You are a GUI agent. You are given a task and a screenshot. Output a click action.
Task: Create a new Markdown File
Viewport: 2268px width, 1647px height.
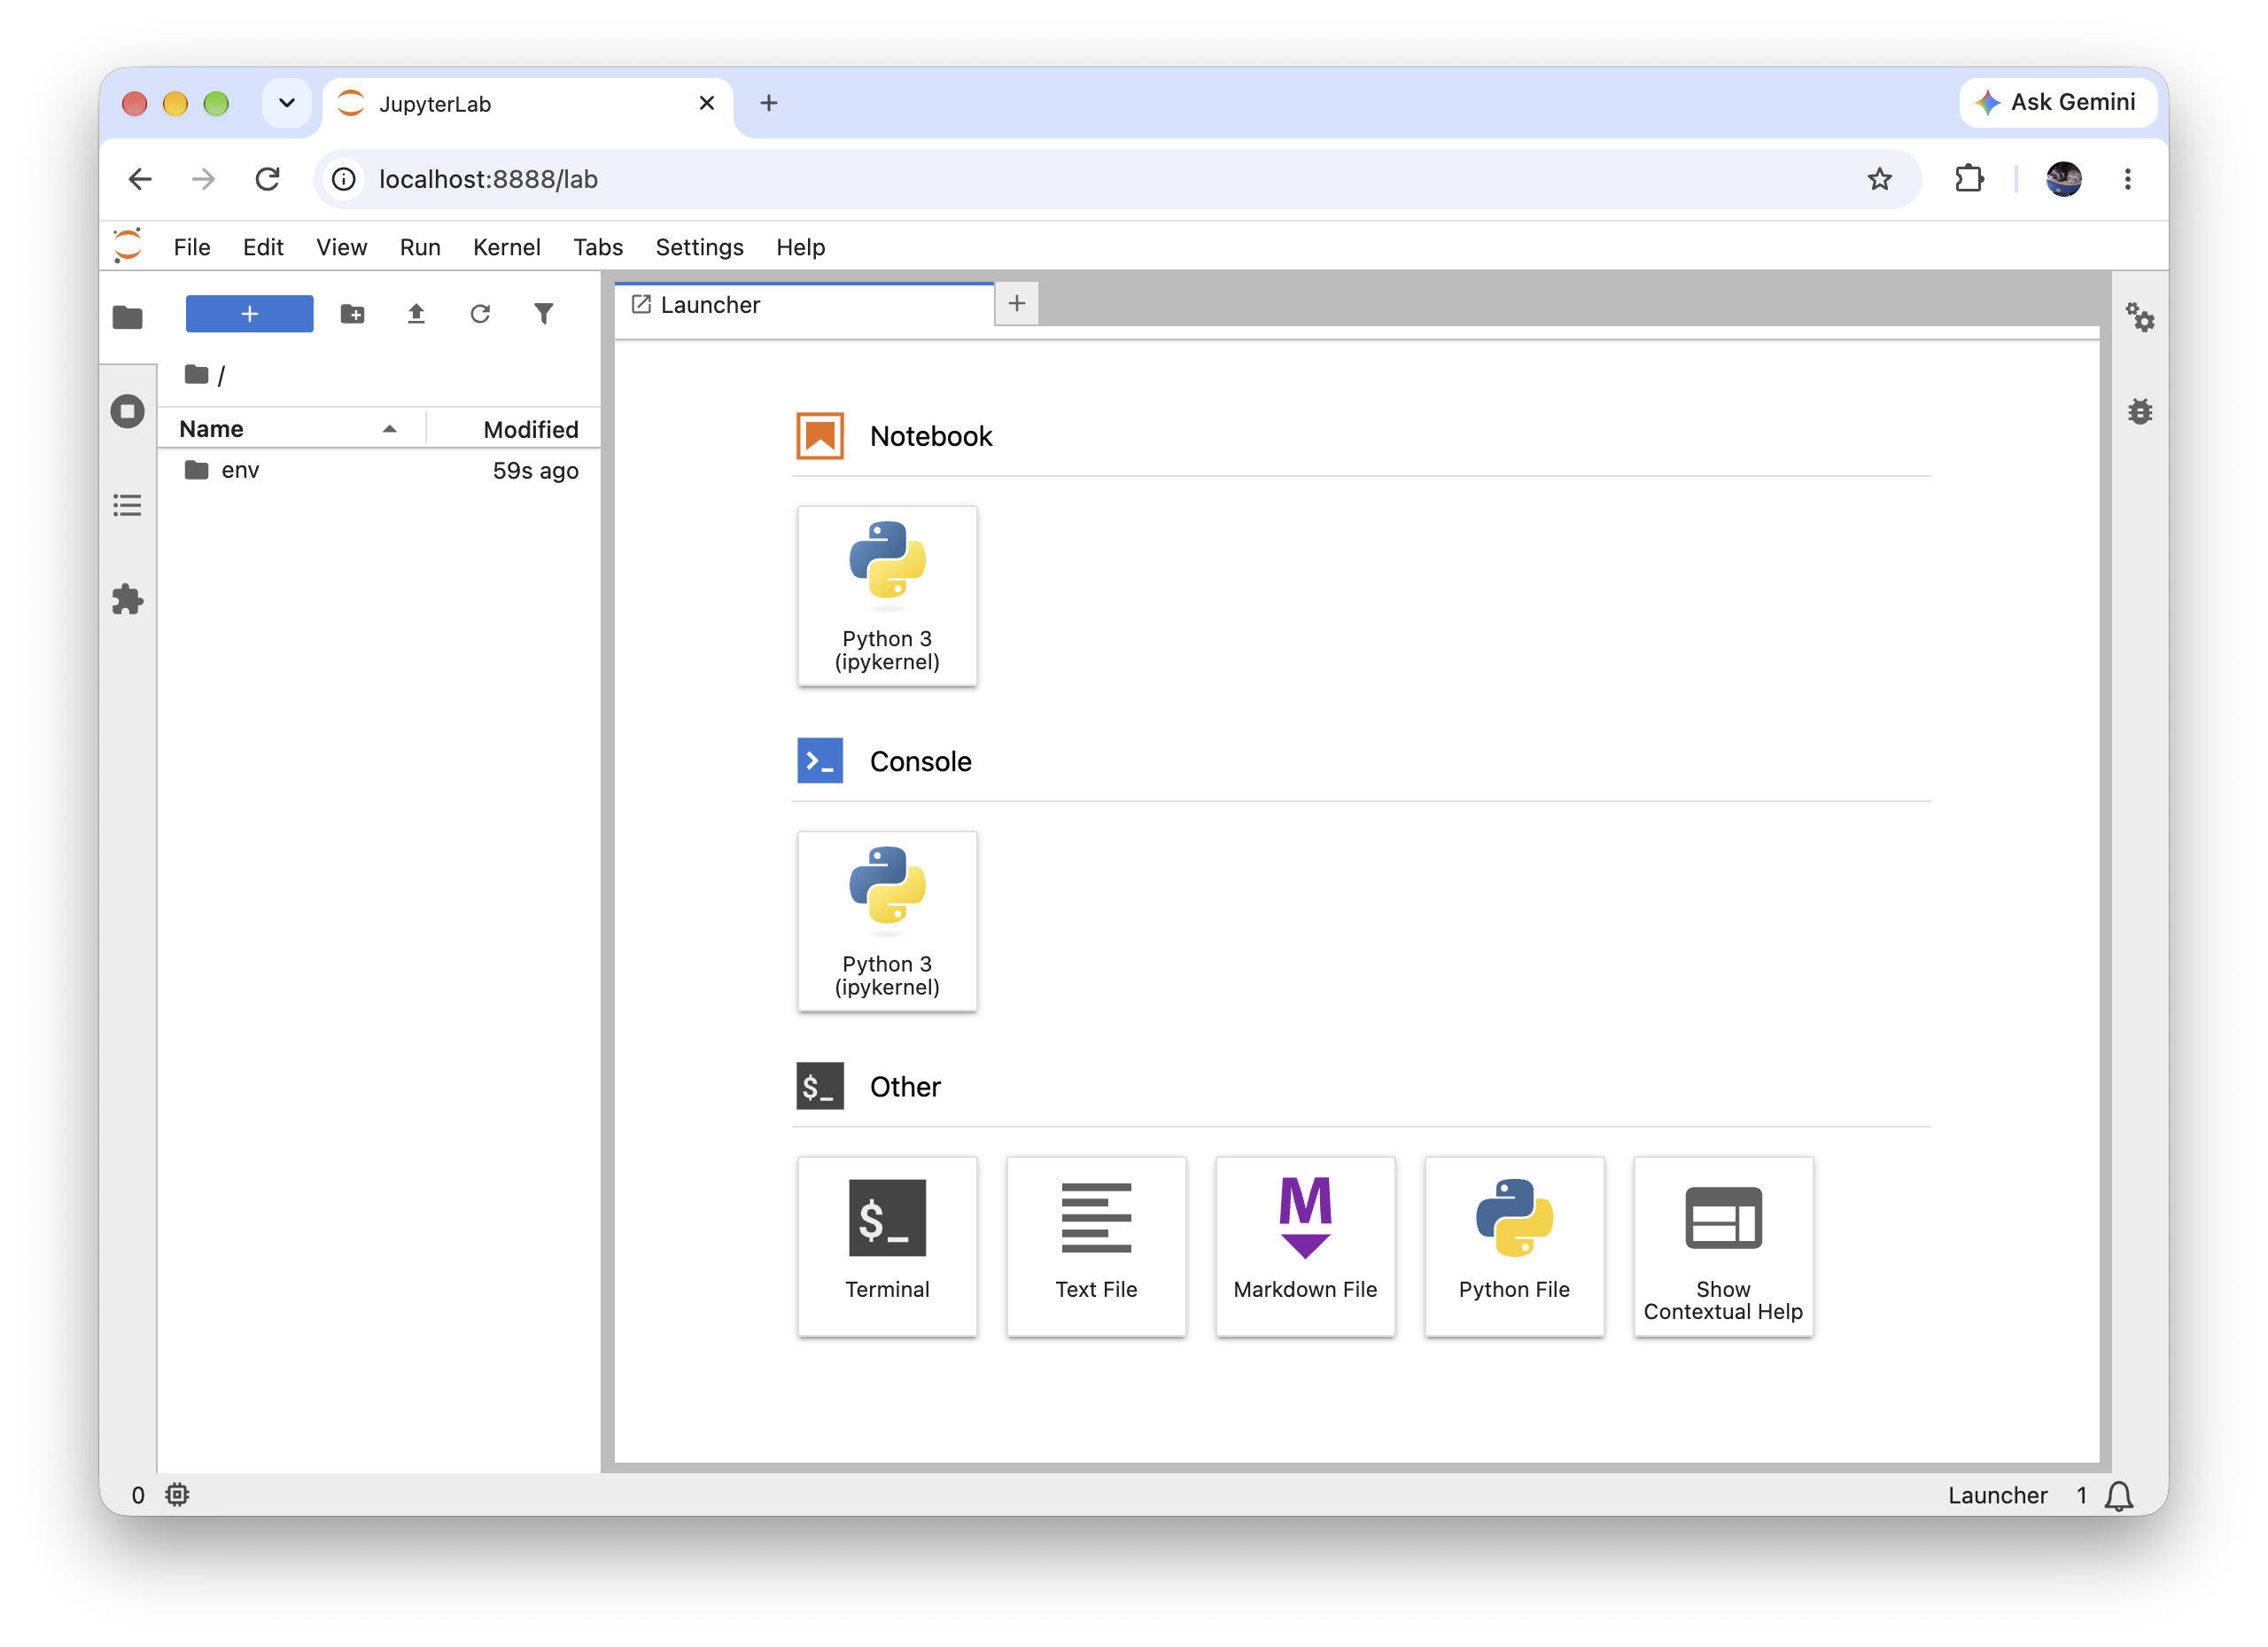click(1305, 1246)
